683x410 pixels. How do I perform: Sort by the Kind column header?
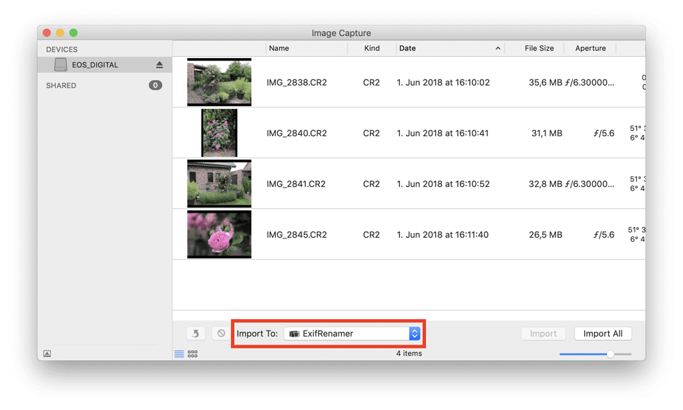[x=372, y=49]
